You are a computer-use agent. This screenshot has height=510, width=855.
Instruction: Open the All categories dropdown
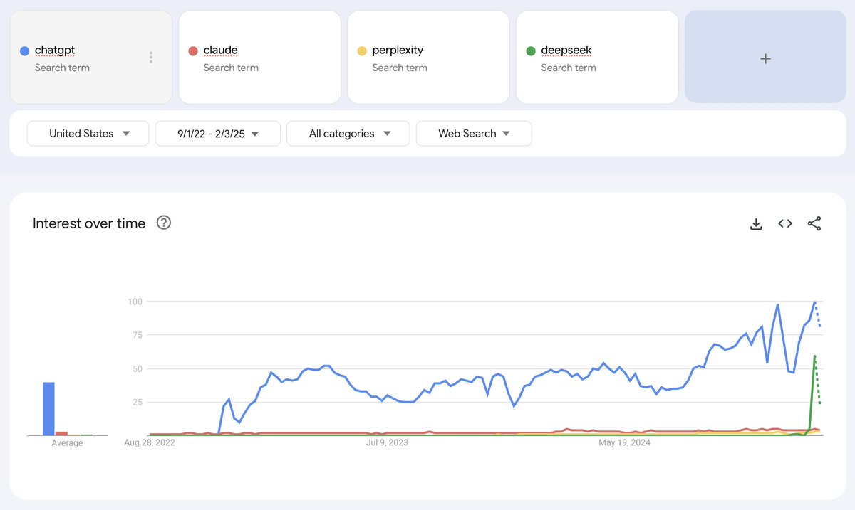point(348,134)
